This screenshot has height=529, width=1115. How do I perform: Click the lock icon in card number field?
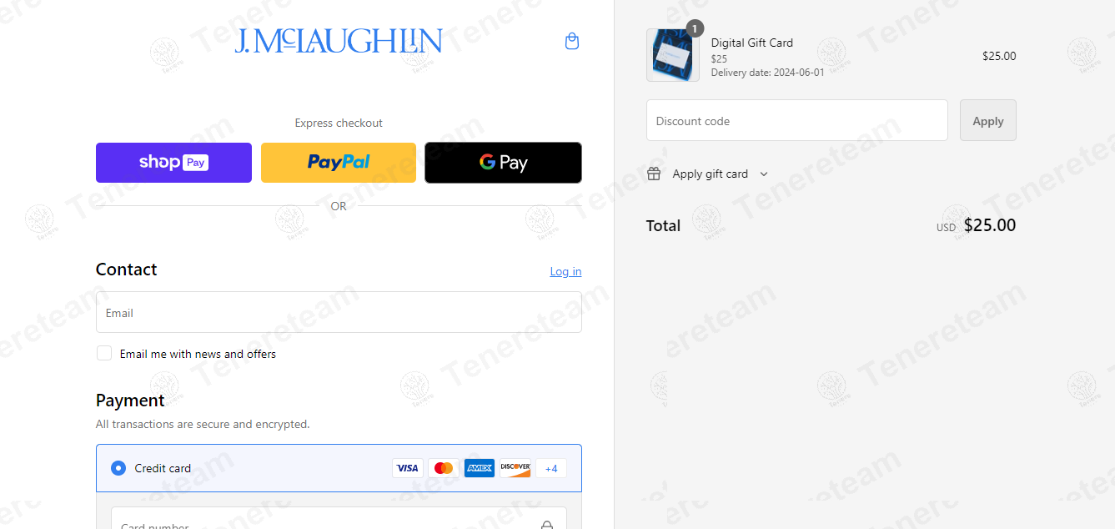pos(547,525)
